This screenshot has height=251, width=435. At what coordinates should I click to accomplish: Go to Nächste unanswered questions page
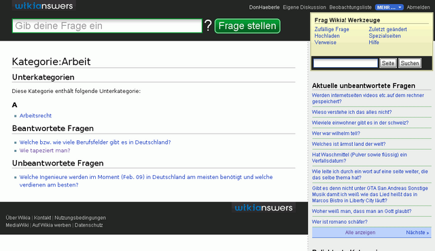pyautogui.click(x=417, y=233)
